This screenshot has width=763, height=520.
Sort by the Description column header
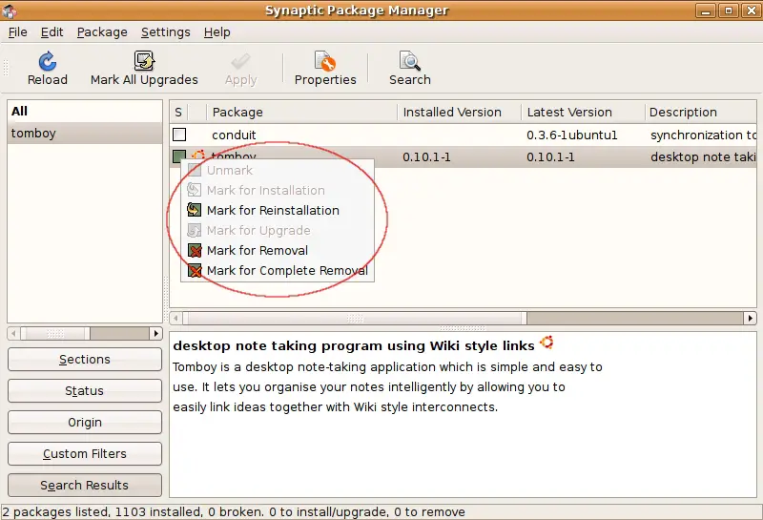coord(700,112)
